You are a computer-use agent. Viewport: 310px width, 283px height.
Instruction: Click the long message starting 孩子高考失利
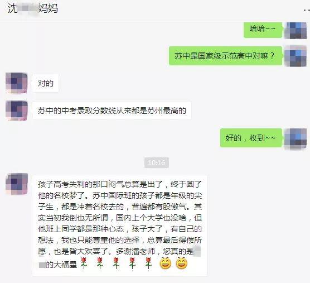(x=120, y=226)
